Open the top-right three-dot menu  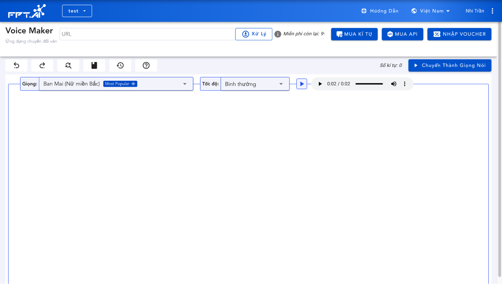(x=493, y=11)
